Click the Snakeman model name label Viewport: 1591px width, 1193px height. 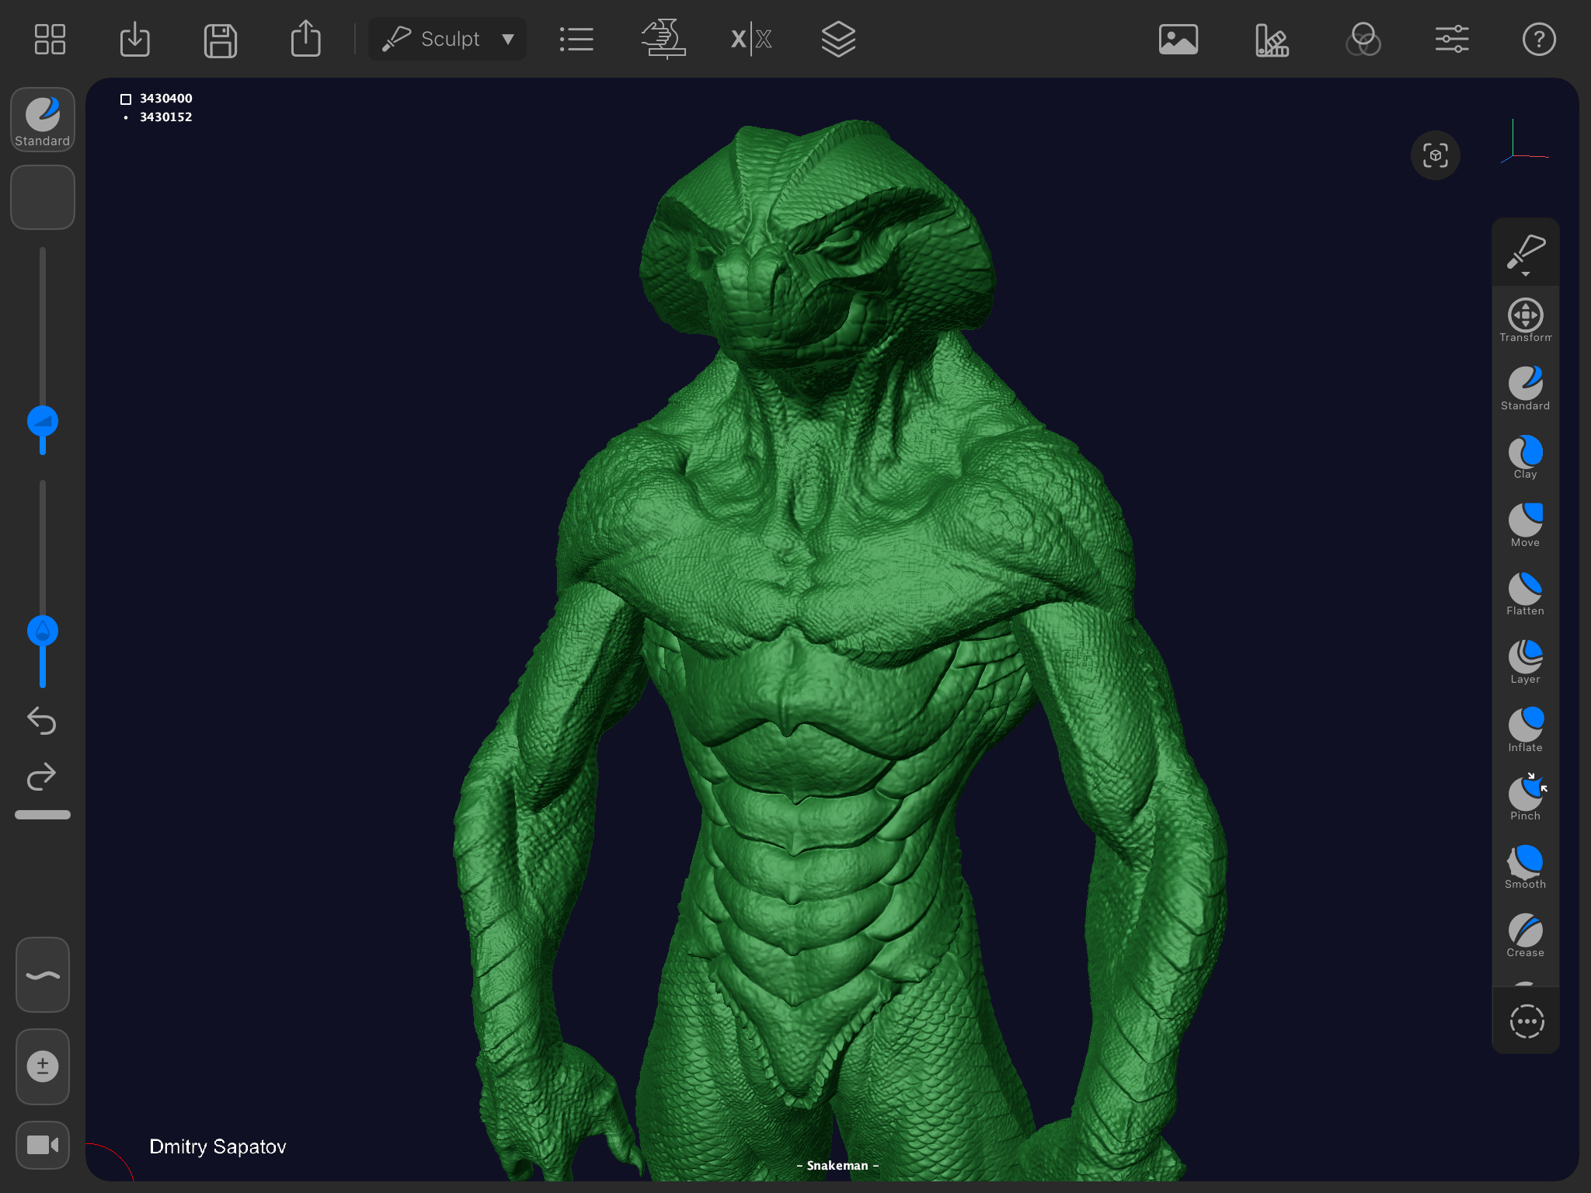837,1166
